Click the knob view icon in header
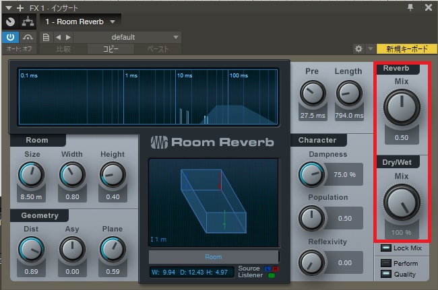This screenshot has height=290, width=438. click(10, 22)
